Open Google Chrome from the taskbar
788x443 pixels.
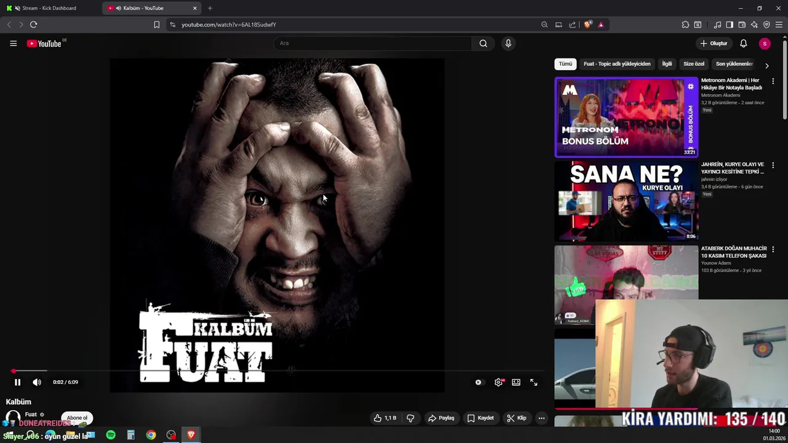point(151,435)
